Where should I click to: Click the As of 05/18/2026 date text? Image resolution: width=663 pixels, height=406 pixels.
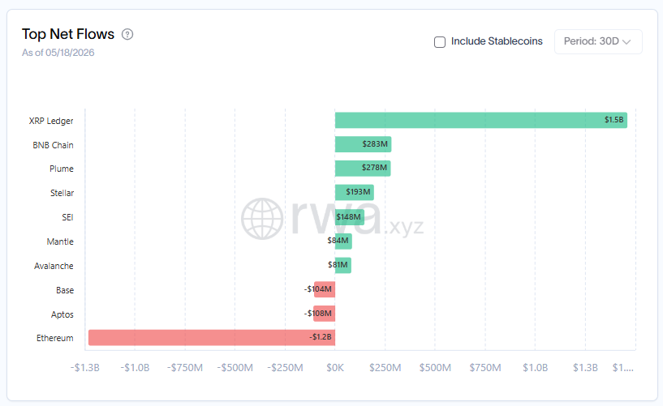pos(58,53)
